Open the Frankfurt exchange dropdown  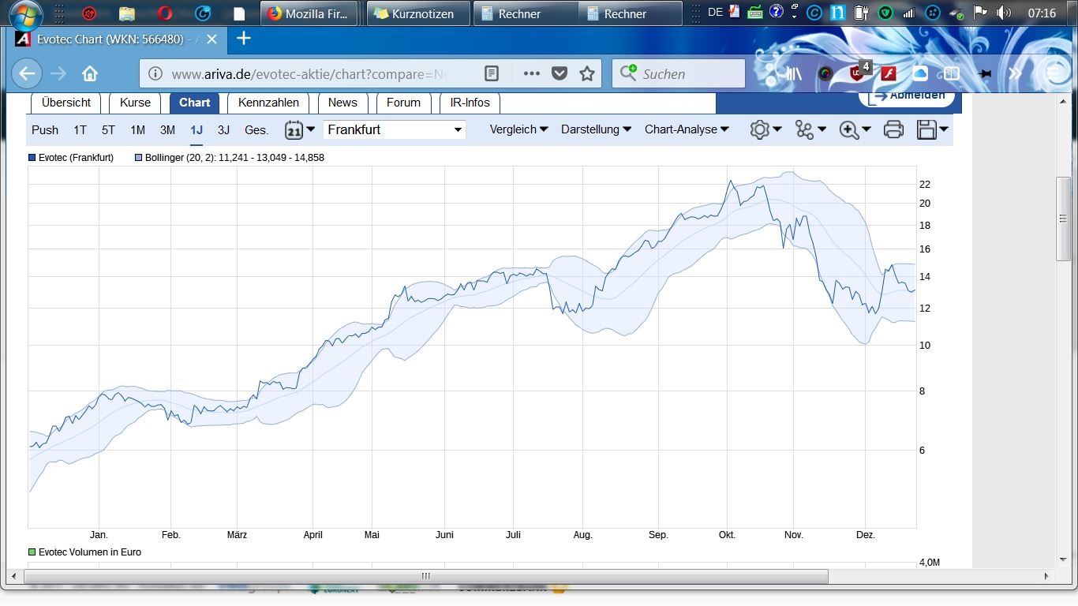pyautogui.click(x=394, y=129)
